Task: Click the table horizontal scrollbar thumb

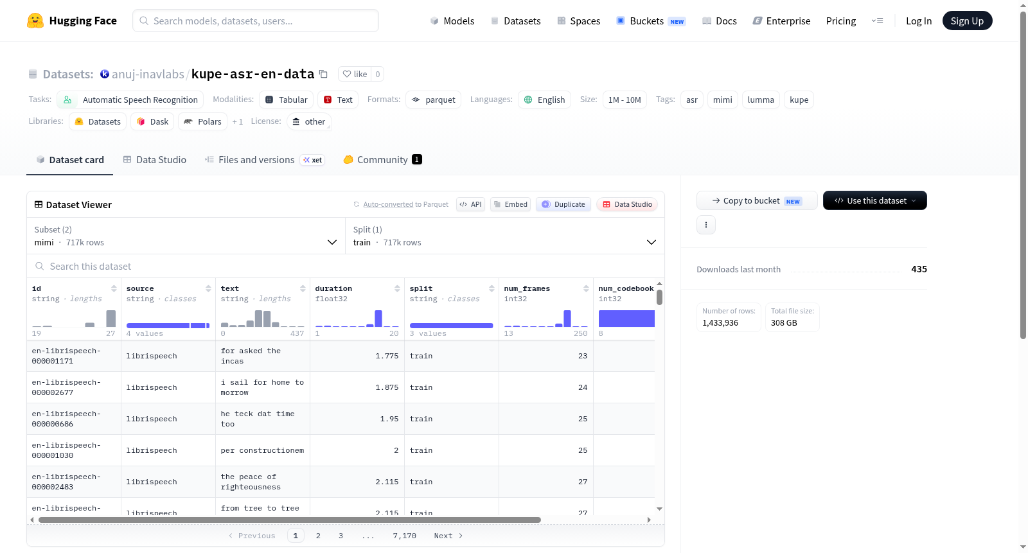Action: tap(290, 520)
